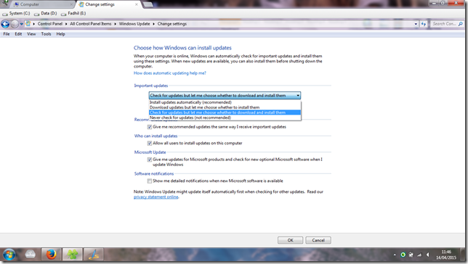Open the Tools menu
The image size is (468, 264).
click(x=46, y=34)
